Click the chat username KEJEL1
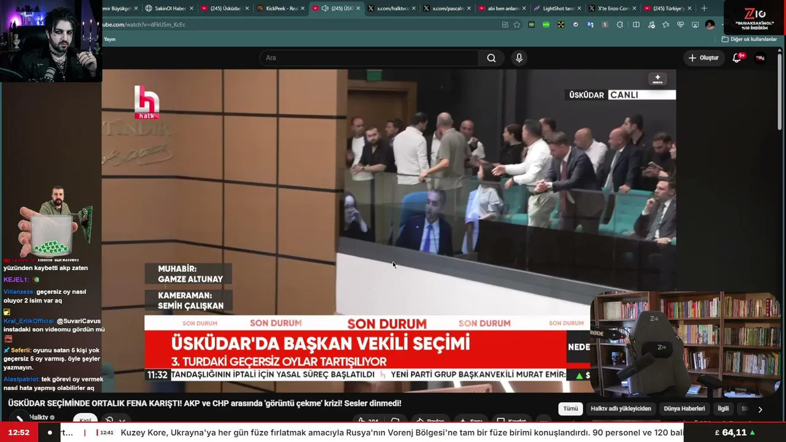Screen dimensions: 786x442 coord(16,280)
